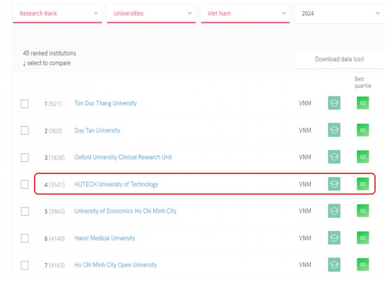Image resolution: width=391 pixels, height=281 pixels.
Task: Select checkbox for Oxford University Clinical Research Unit
Action: tap(25, 158)
